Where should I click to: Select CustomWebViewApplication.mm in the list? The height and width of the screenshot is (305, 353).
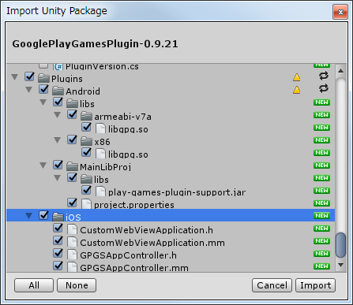click(152, 243)
